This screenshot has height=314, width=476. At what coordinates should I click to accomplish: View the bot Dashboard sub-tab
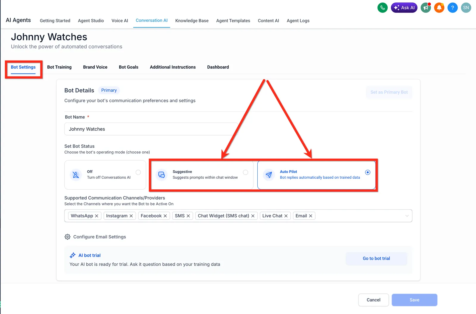pos(218,67)
